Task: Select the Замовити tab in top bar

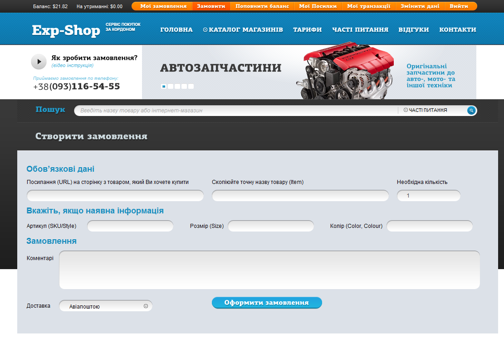Action: [x=211, y=6]
